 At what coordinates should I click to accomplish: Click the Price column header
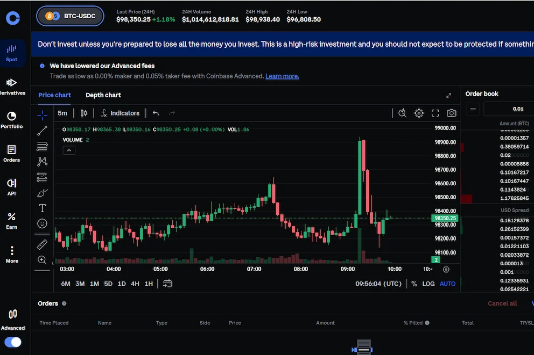click(235, 323)
